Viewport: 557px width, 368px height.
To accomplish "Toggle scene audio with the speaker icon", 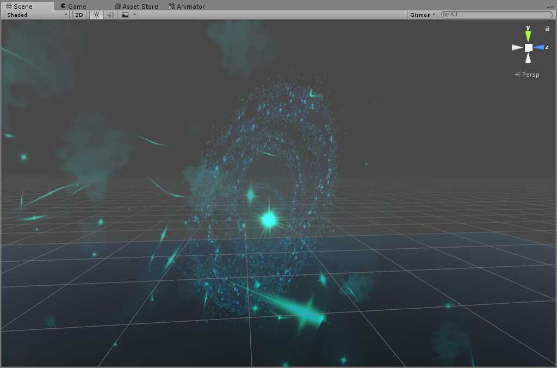I will 110,15.
